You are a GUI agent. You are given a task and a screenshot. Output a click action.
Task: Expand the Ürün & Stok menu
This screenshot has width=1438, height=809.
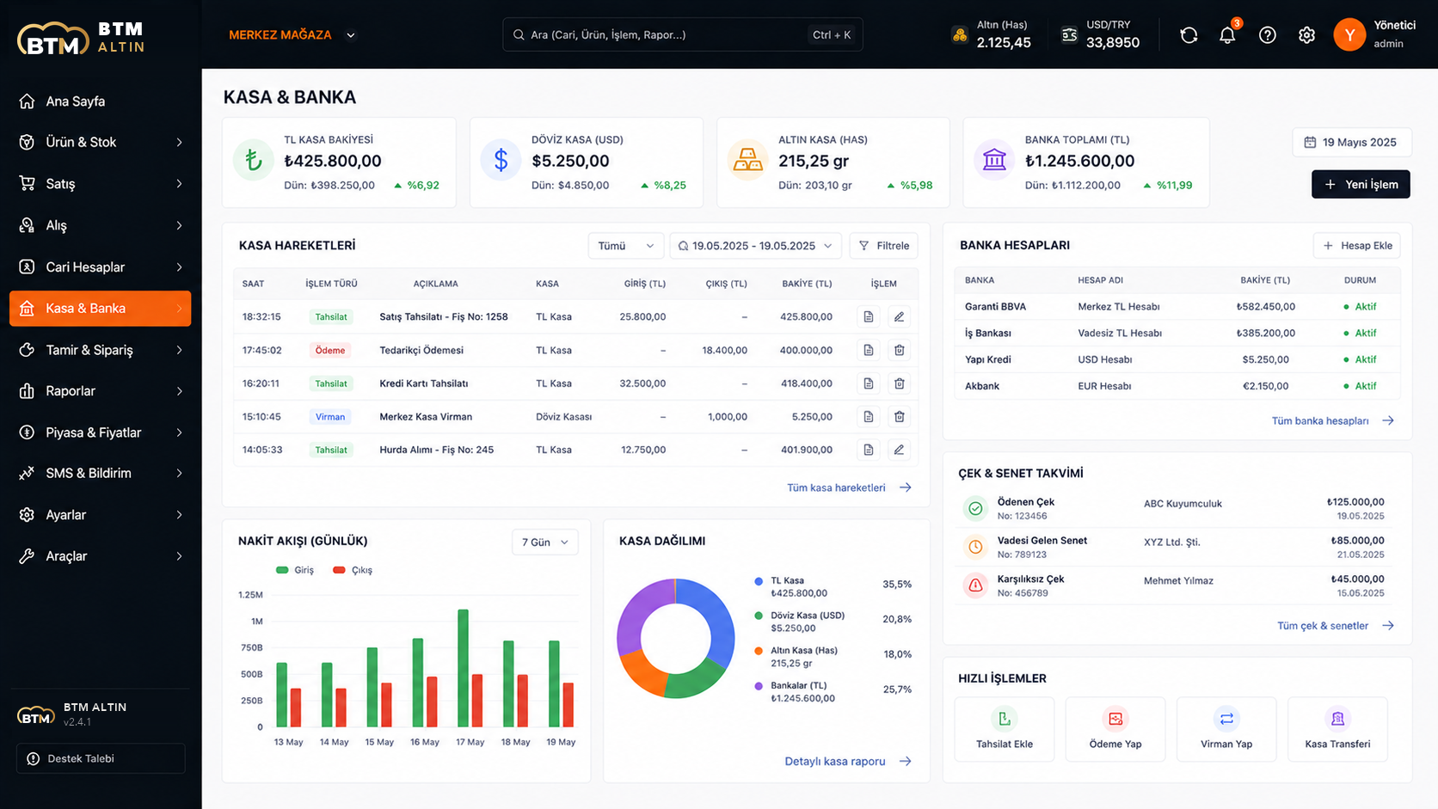[101, 143]
